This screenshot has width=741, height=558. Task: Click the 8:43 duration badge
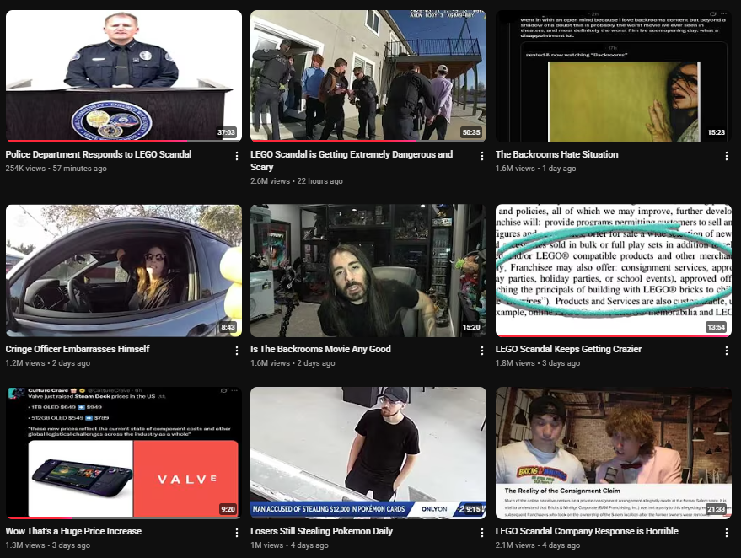click(228, 327)
